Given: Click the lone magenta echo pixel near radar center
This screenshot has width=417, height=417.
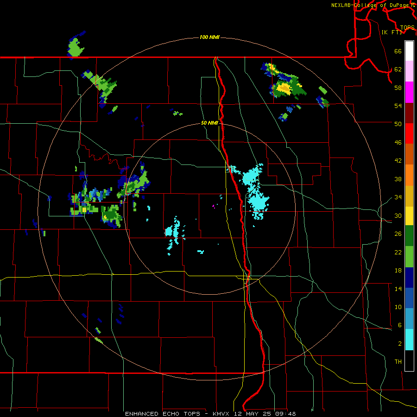Looking at the screenshot, I should (x=213, y=206).
